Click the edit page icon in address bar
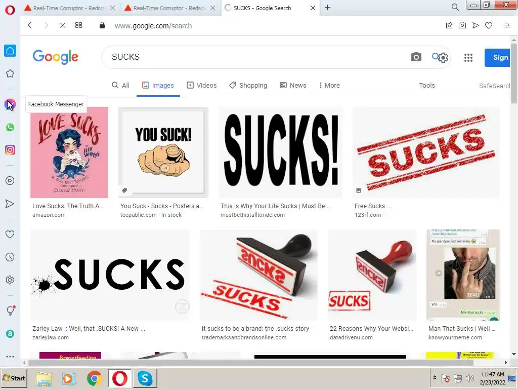 449,25
